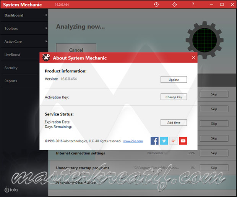The height and width of the screenshot is (197, 237).
Task: Expand the Toolbox submenu arrow
Action: (46, 28)
